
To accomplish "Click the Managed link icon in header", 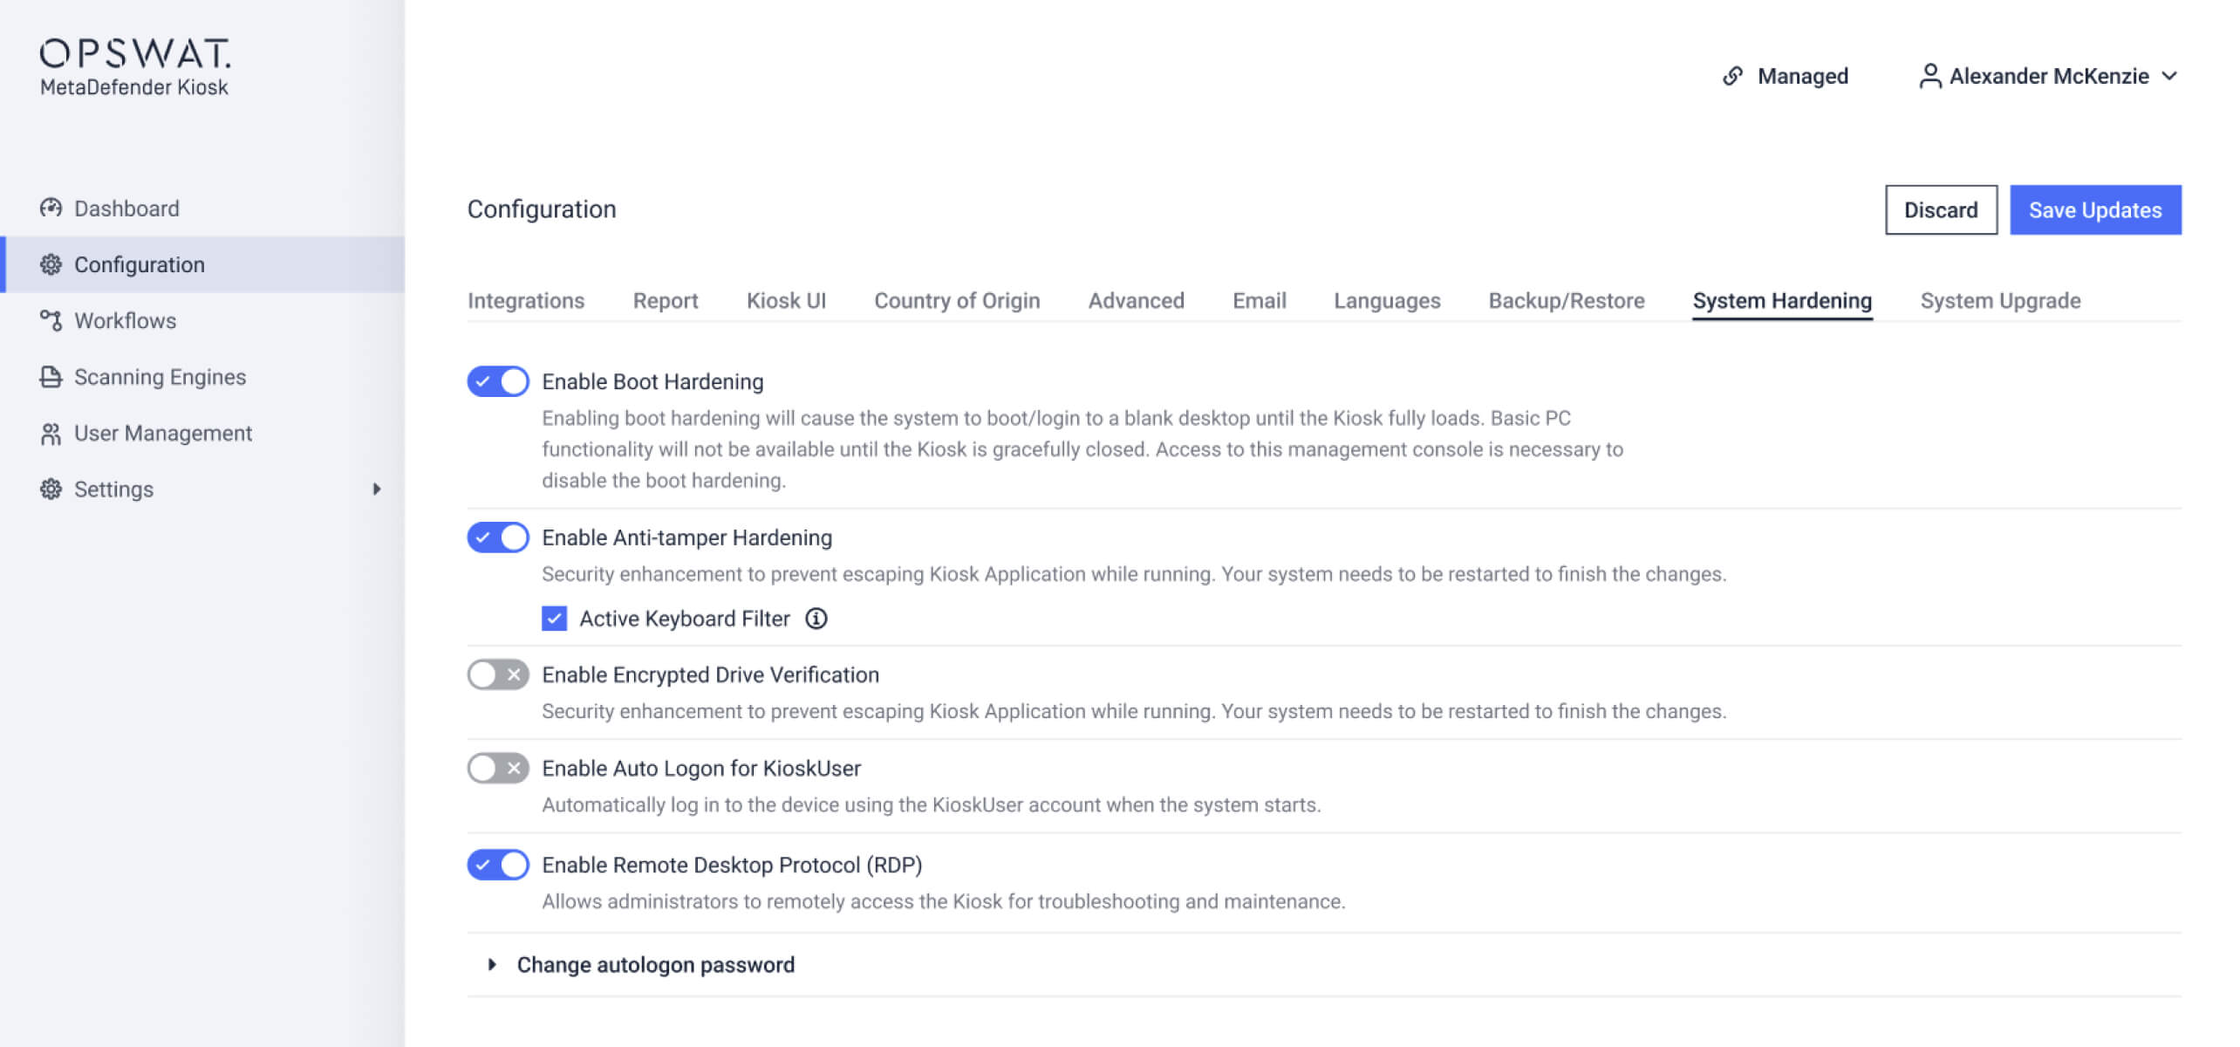I will click(1732, 76).
